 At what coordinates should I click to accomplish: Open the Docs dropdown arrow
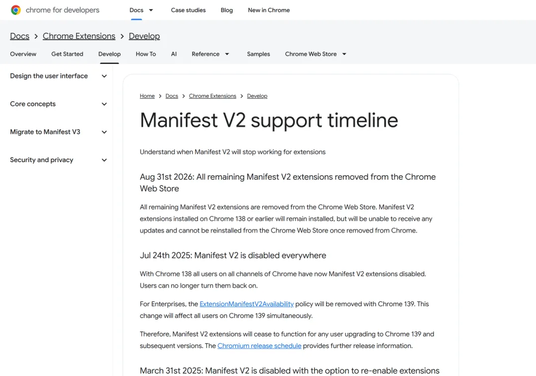[151, 10]
